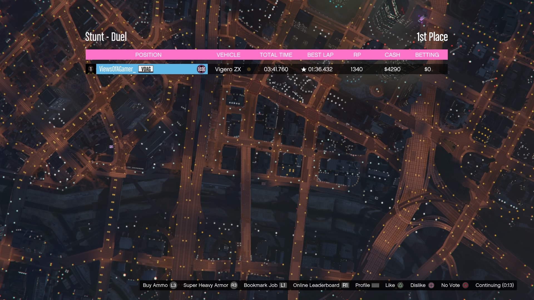This screenshot has width=534, height=300.
Task: Click the Stunt - Duel race title
Action: point(106,37)
